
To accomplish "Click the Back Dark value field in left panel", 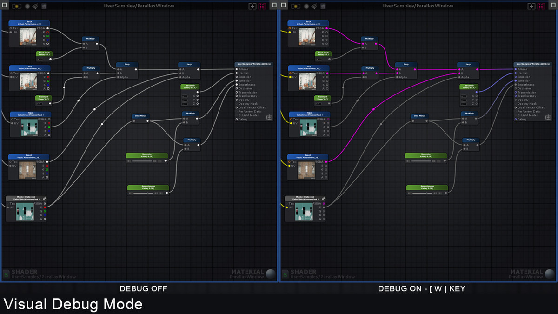I will pos(40,59).
